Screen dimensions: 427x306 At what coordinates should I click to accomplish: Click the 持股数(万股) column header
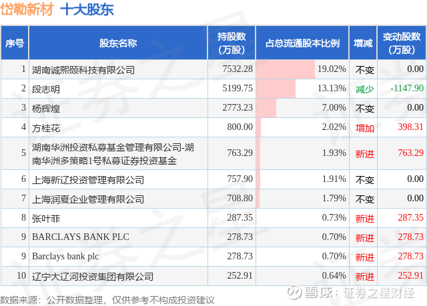(x=231, y=43)
